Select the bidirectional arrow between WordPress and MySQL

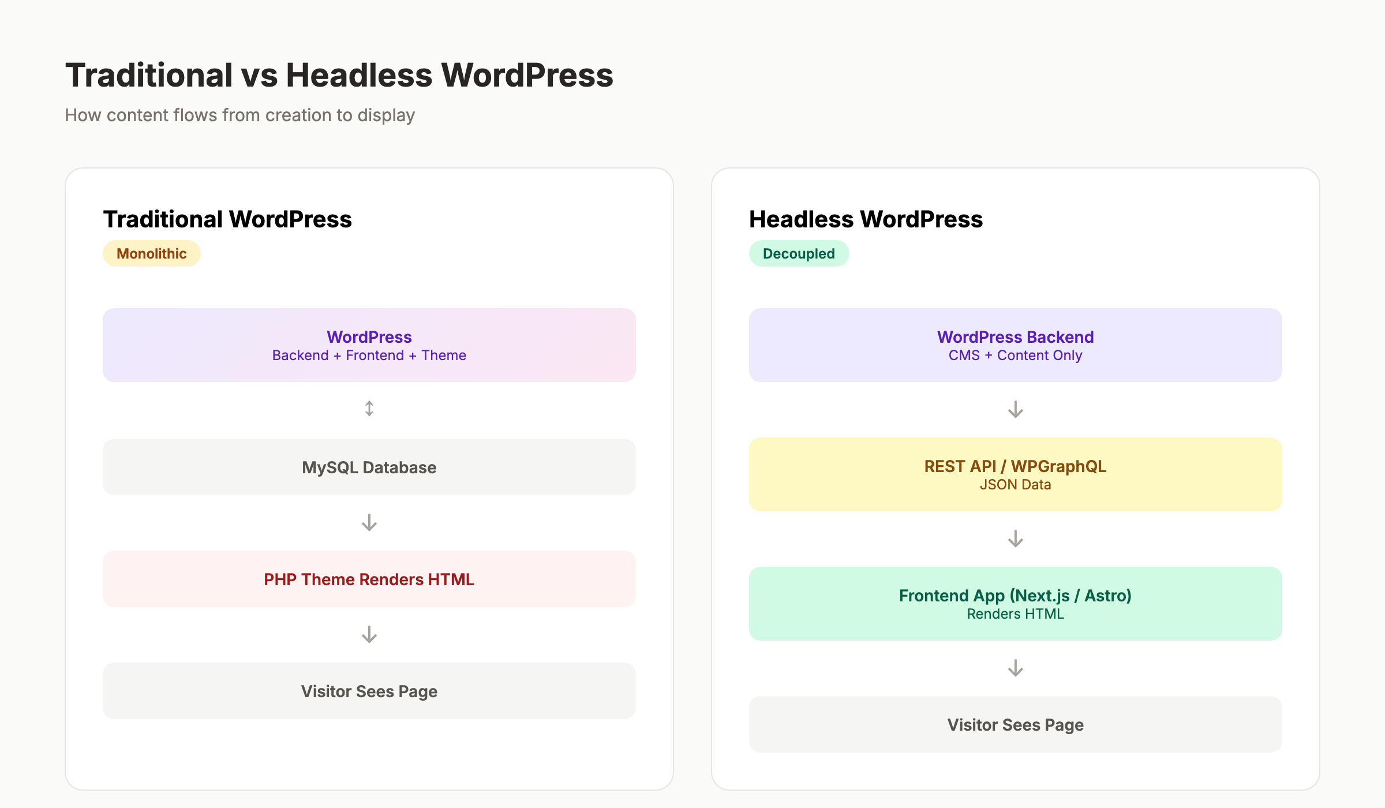pos(369,408)
